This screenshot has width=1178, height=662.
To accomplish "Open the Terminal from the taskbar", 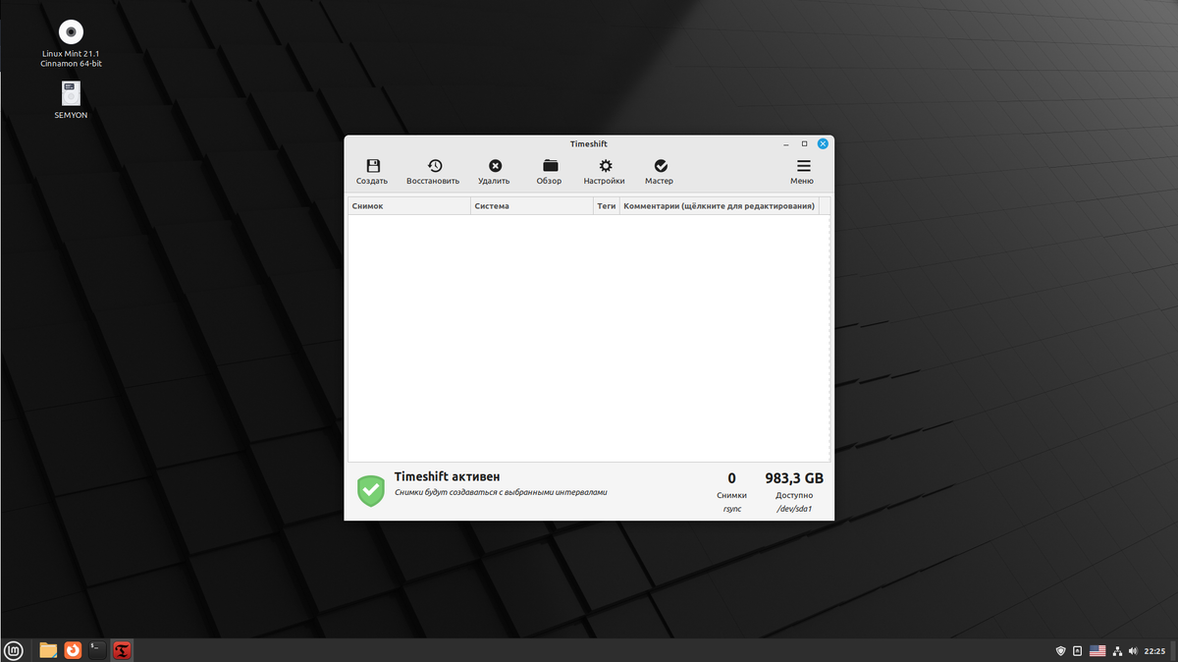I will point(97,650).
